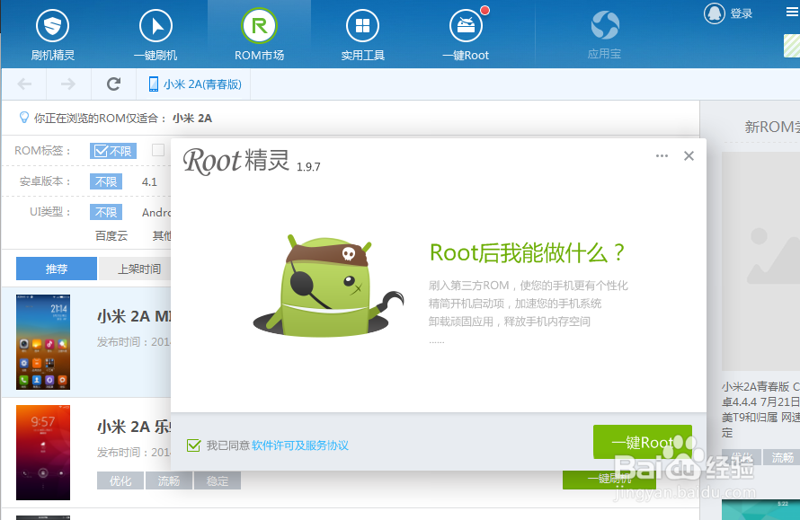Click the 登录 user avatar icon
Viewport: 800px width, 520px height.
click(x=715, y=13)
